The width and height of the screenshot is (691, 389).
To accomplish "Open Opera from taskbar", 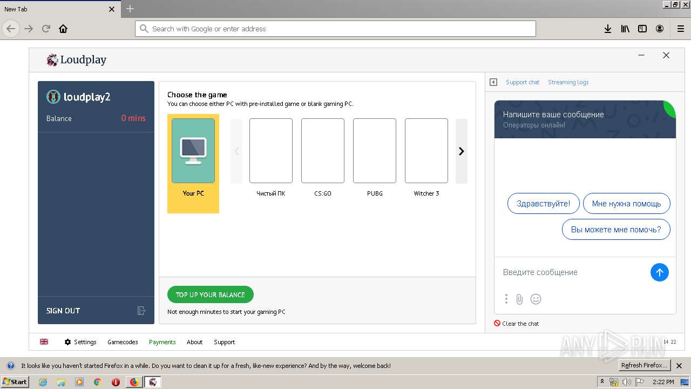I will point(116,382).
